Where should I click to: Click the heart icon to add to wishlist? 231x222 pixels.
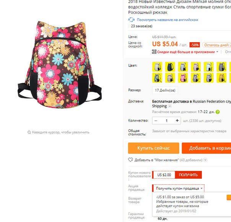tap(130, 160)
